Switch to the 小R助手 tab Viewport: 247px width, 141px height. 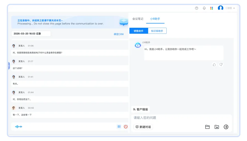point(155,19)
